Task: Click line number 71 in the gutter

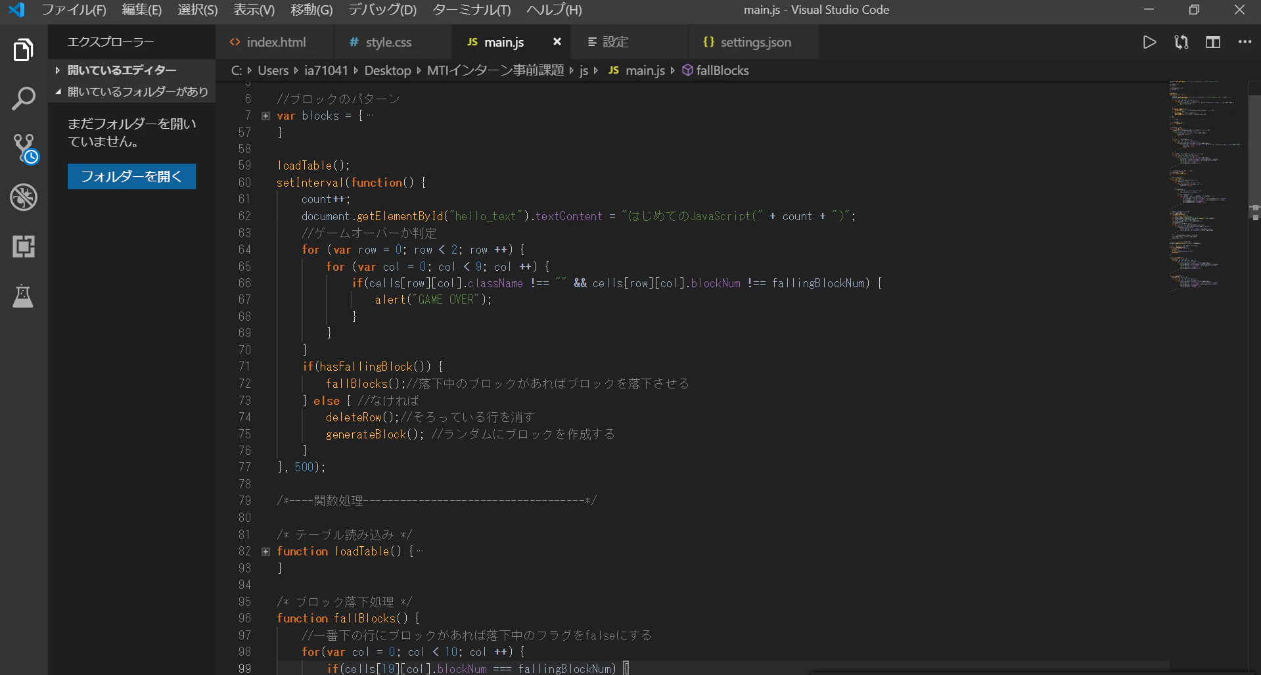Action: (244, 367)
